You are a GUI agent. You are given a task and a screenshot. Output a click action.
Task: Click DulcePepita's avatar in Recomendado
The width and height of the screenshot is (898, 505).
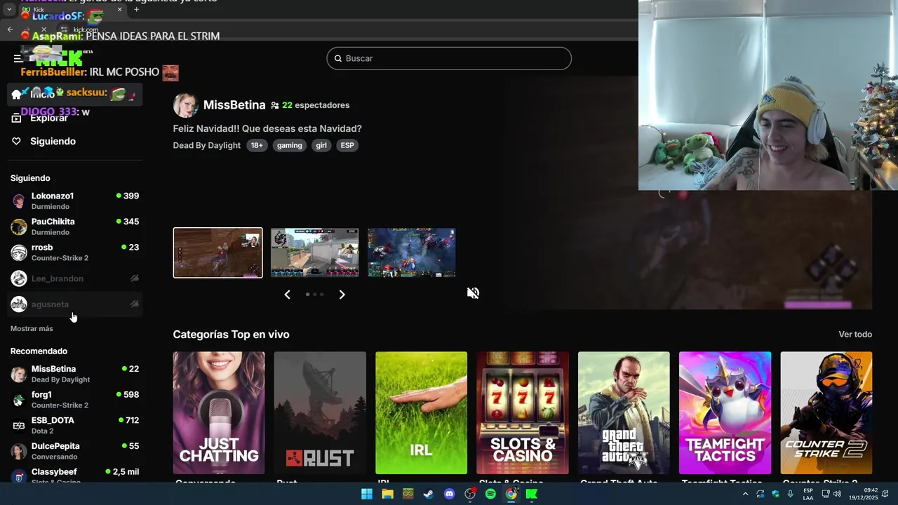(19, 451)
